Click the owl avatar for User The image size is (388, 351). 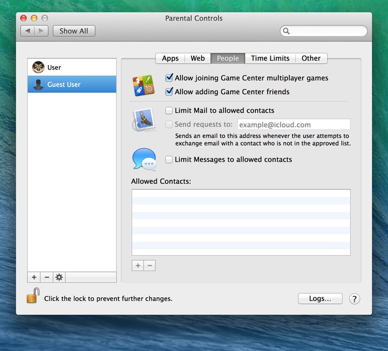(38, 67)
